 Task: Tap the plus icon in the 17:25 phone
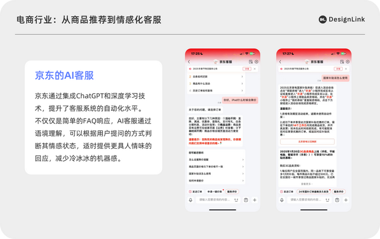(x=255, y=200)
